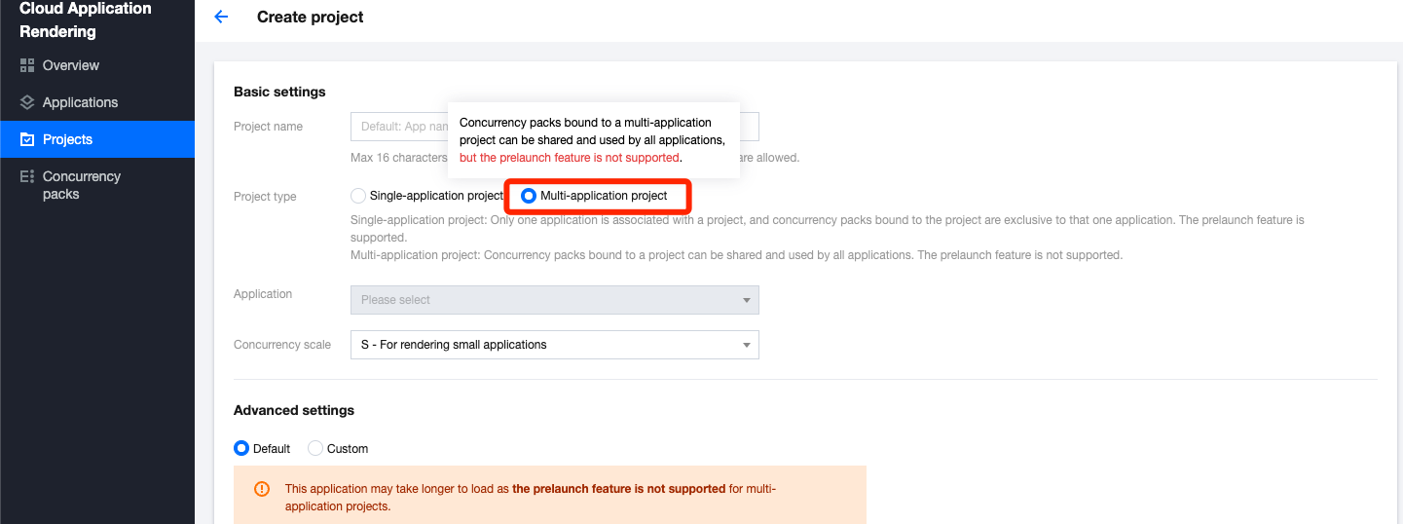Screen dimensions: 1403x524
Task: Click the Create project page heading
Action: (x=310, y=17)
